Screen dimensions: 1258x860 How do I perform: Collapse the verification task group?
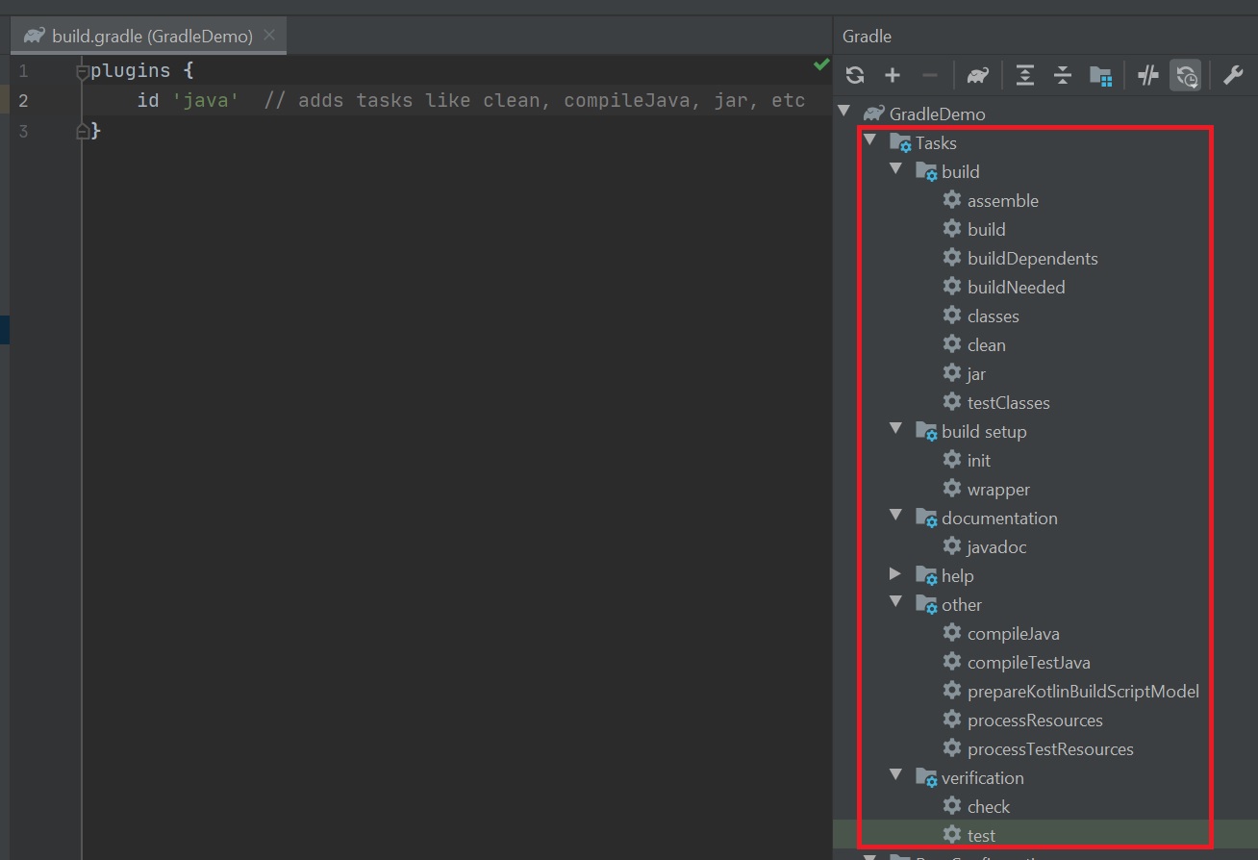(895, 775)
